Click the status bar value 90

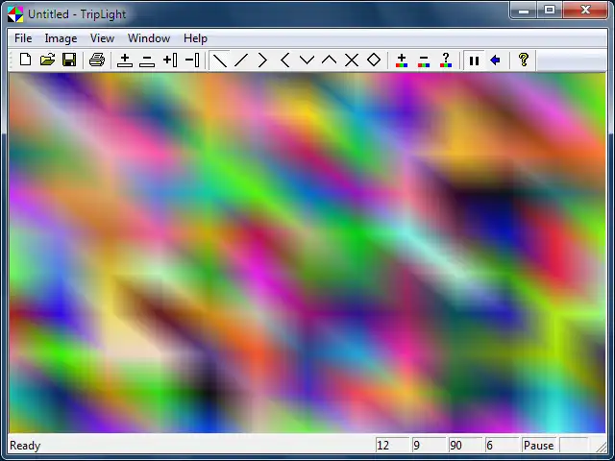pyautogui.click(x=465, y=446)
